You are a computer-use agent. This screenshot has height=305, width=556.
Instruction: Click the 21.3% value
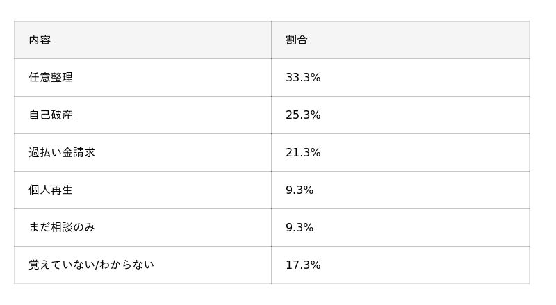coord(303,153)
